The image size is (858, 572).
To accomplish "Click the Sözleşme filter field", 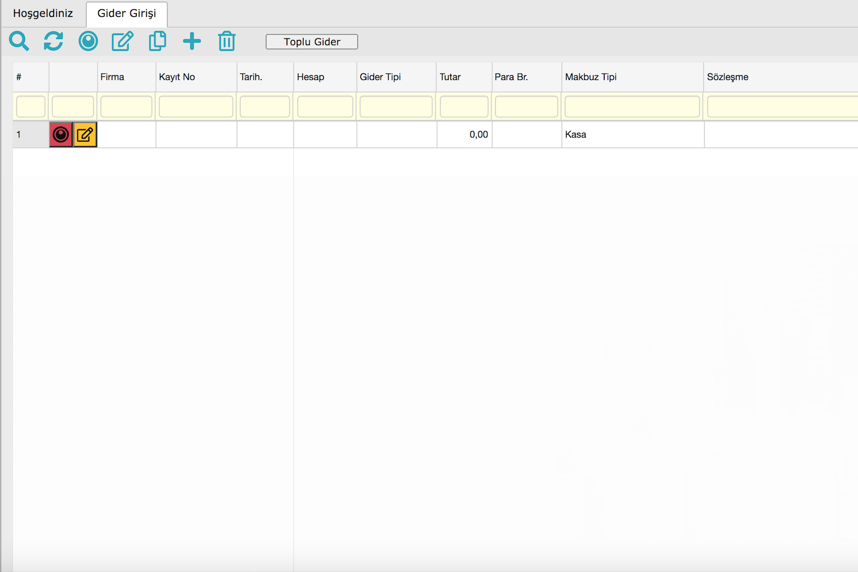I will coord(782,107).
